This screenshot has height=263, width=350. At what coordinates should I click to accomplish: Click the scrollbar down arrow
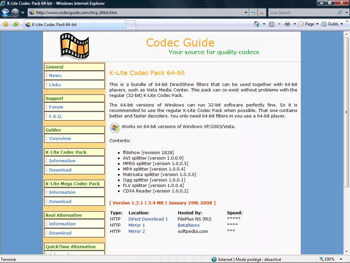coord(347,252)
